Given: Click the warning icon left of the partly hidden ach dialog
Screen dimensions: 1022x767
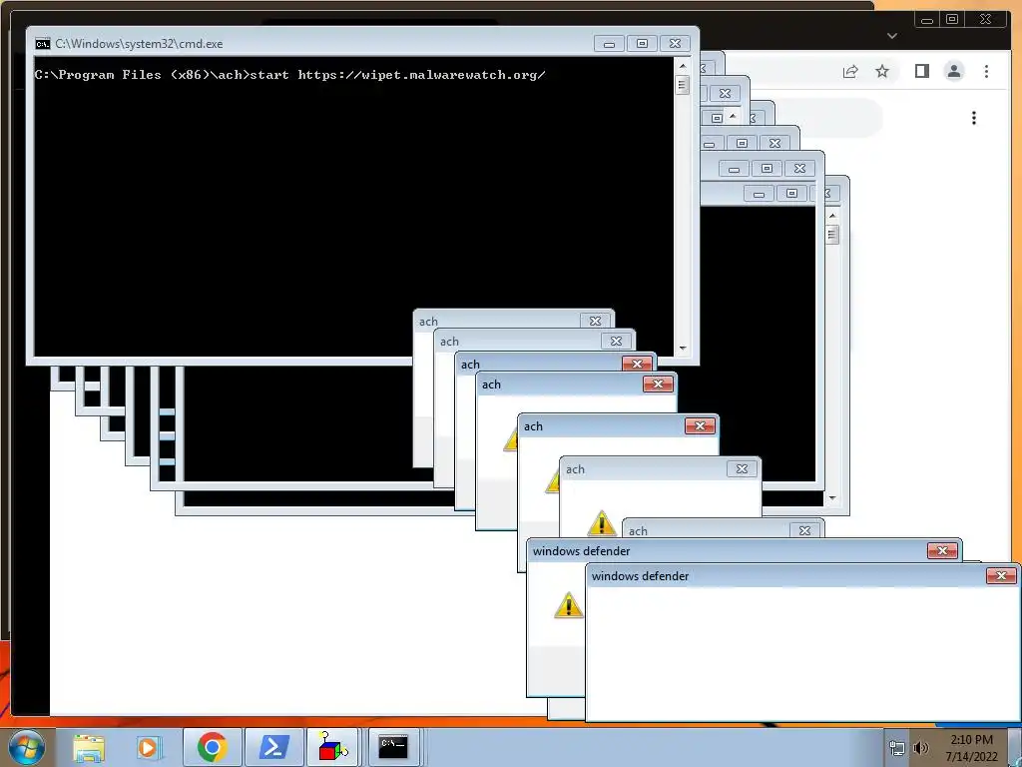Looking at the screenshot, I should [x=601, y=523].
